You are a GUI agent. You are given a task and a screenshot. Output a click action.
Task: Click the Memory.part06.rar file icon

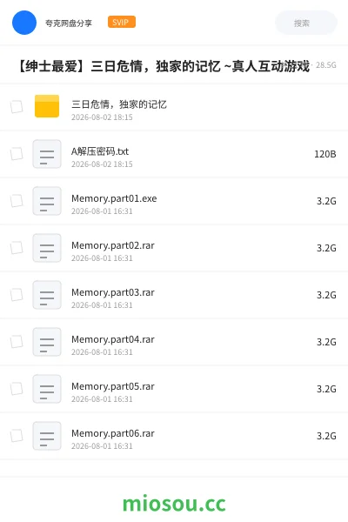pos(47,436)
